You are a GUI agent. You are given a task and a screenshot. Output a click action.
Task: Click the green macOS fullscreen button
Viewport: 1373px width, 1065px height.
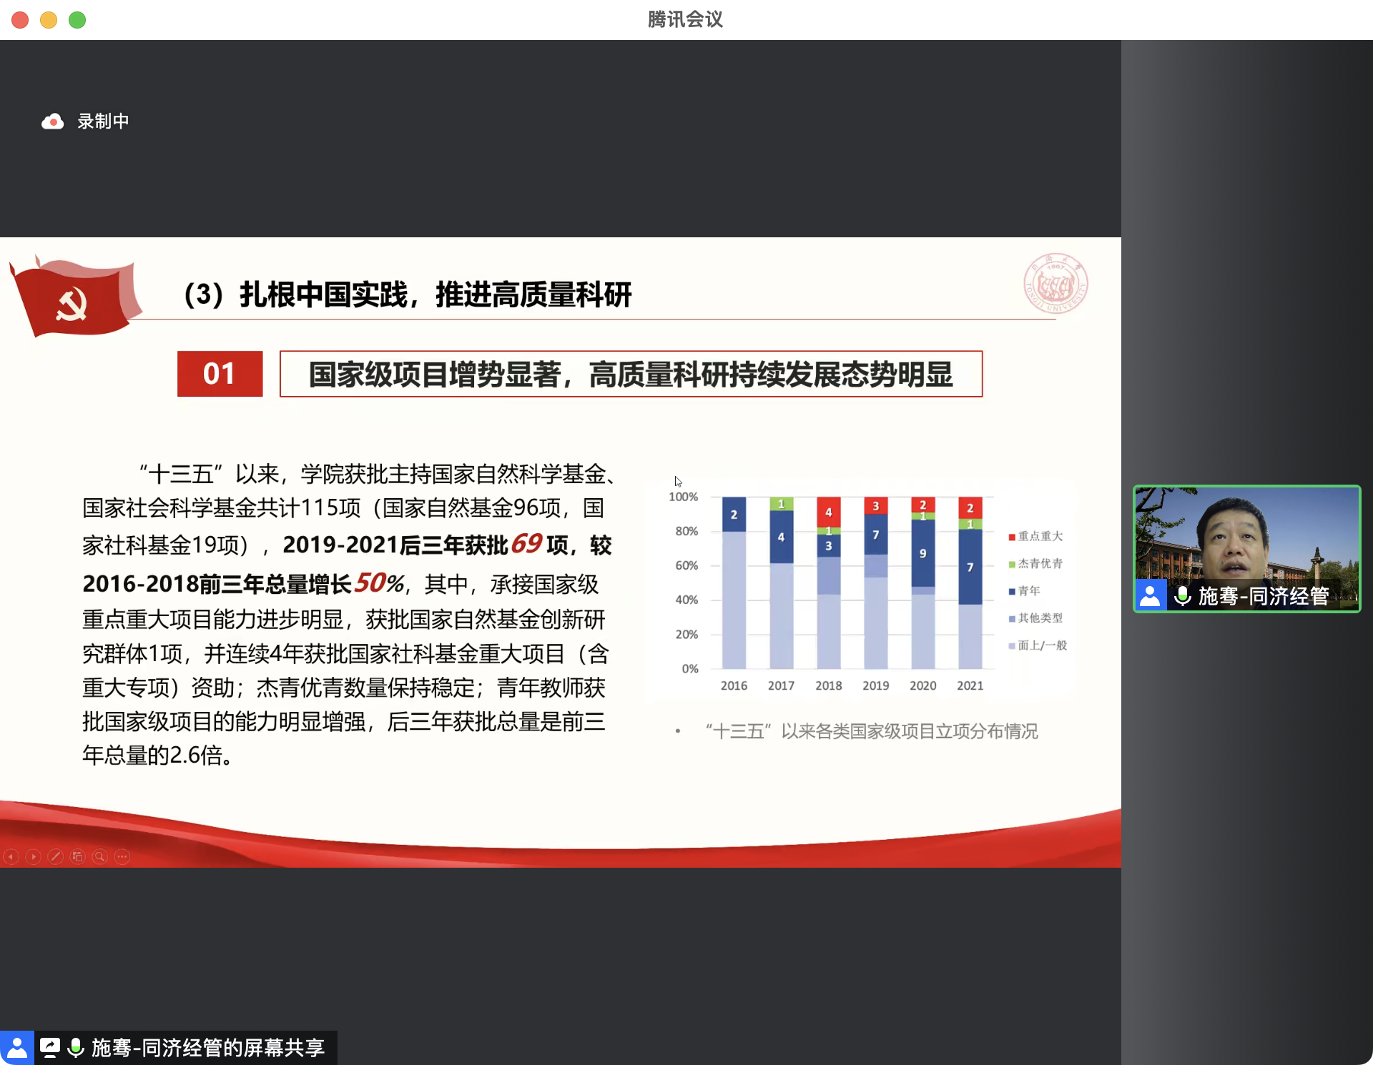[x=77, y=20]
